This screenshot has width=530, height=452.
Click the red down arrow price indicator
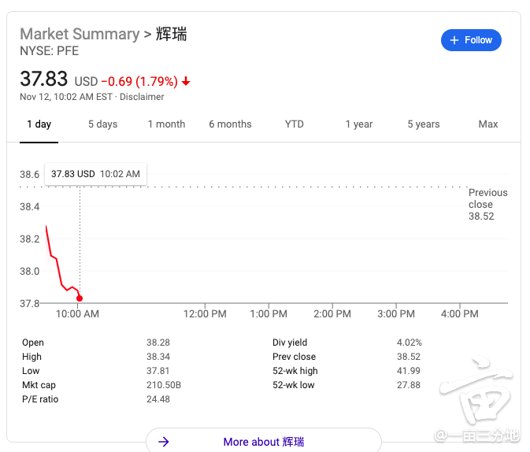tap(186, 81)
